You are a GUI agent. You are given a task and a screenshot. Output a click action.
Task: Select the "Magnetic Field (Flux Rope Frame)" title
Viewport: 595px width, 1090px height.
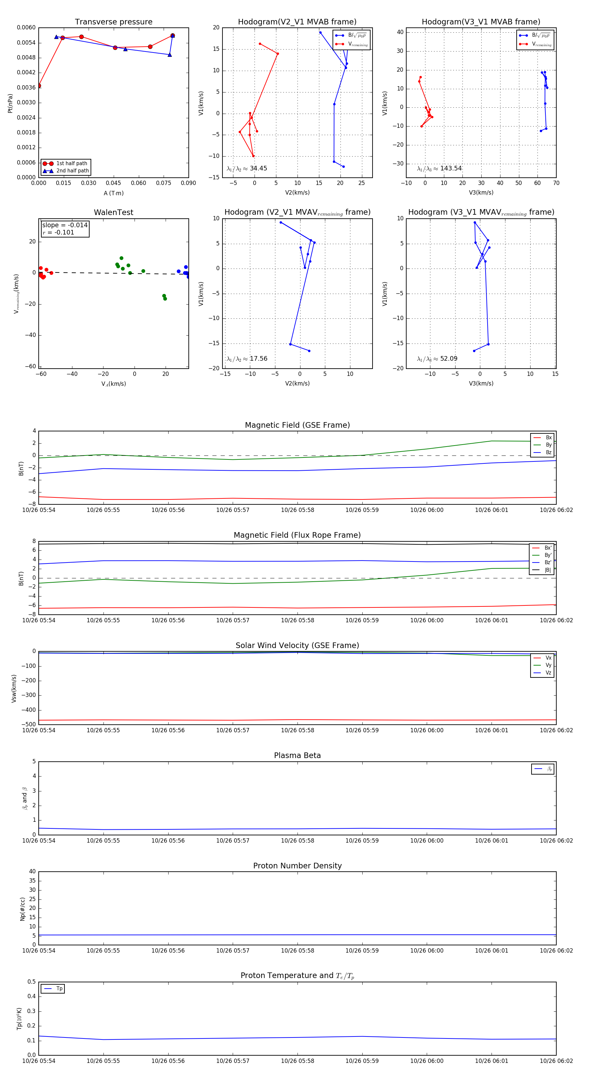coord(297,535)
